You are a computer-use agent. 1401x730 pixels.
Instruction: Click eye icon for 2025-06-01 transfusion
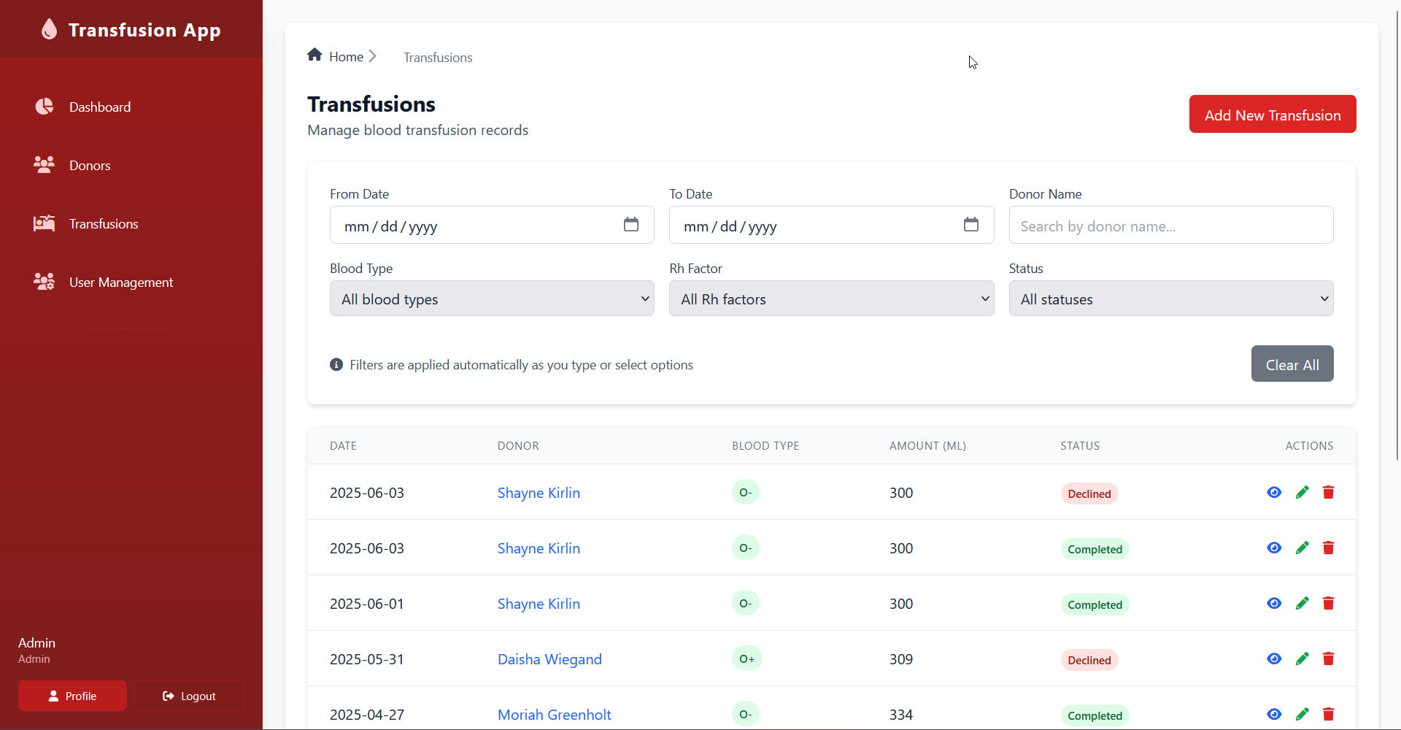click(x=1274, y=604)
